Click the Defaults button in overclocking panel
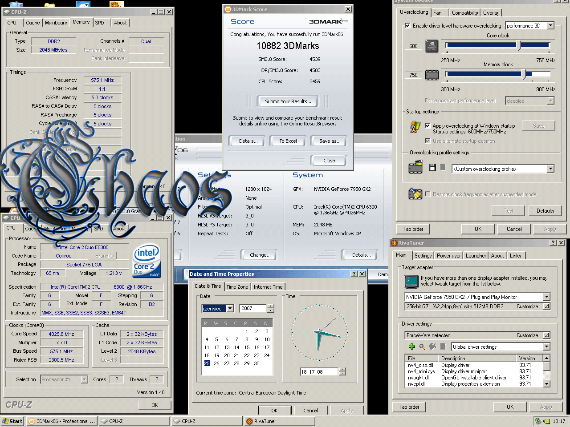 [x=545, y=211]
